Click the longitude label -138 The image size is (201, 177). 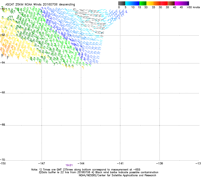pyautogui.click(x=160, y=163)
